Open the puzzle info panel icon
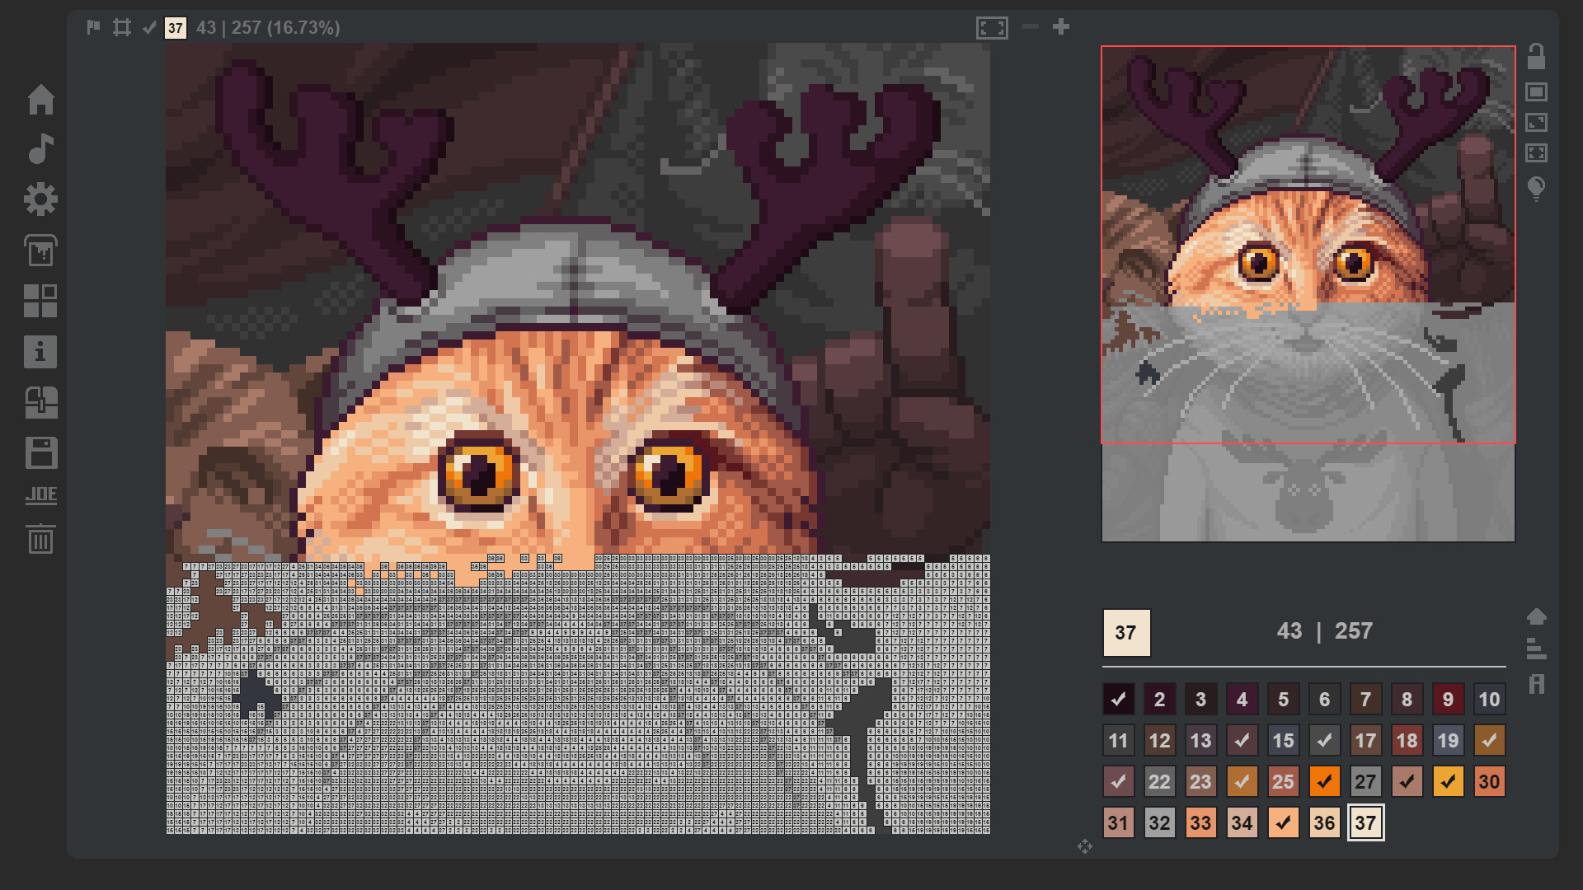This screenshot has height=890, width=1583. point(40,352)
